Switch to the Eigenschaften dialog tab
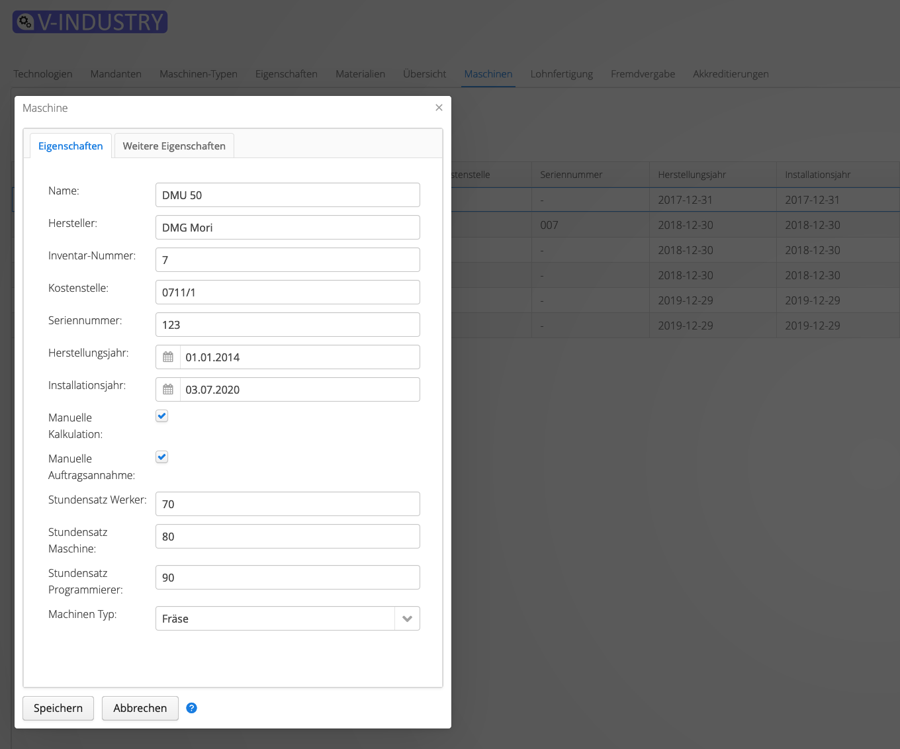This screenshot has height=749, width=900. click(71, 146)
